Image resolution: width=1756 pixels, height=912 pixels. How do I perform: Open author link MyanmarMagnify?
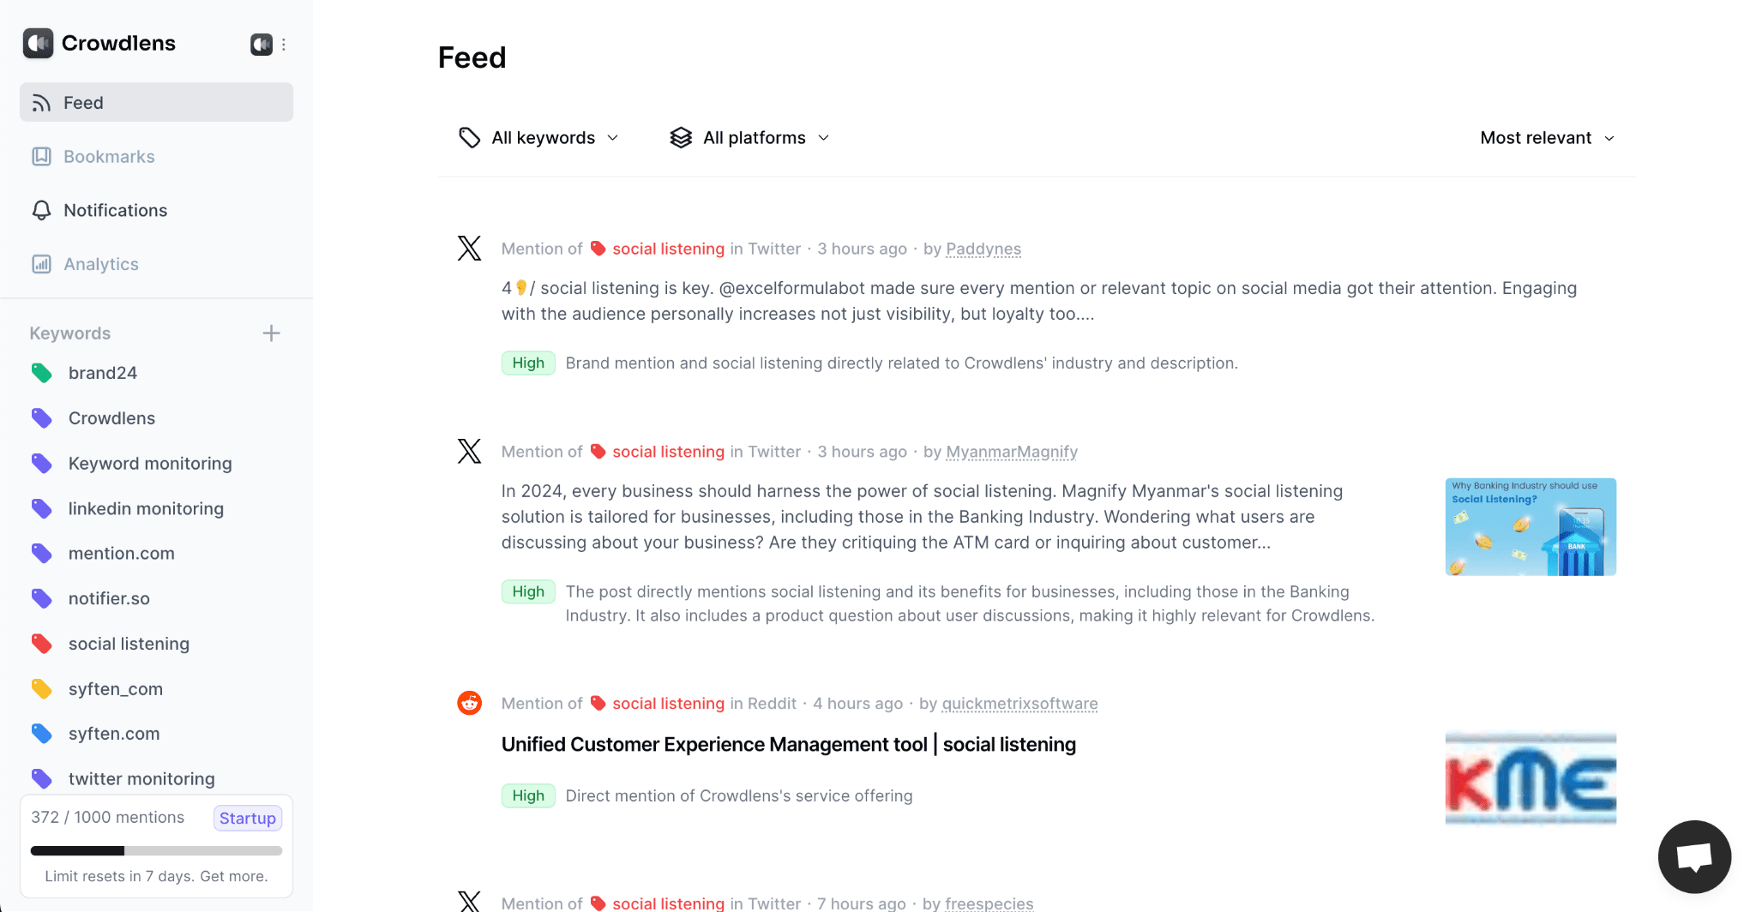click(1012, 452)
